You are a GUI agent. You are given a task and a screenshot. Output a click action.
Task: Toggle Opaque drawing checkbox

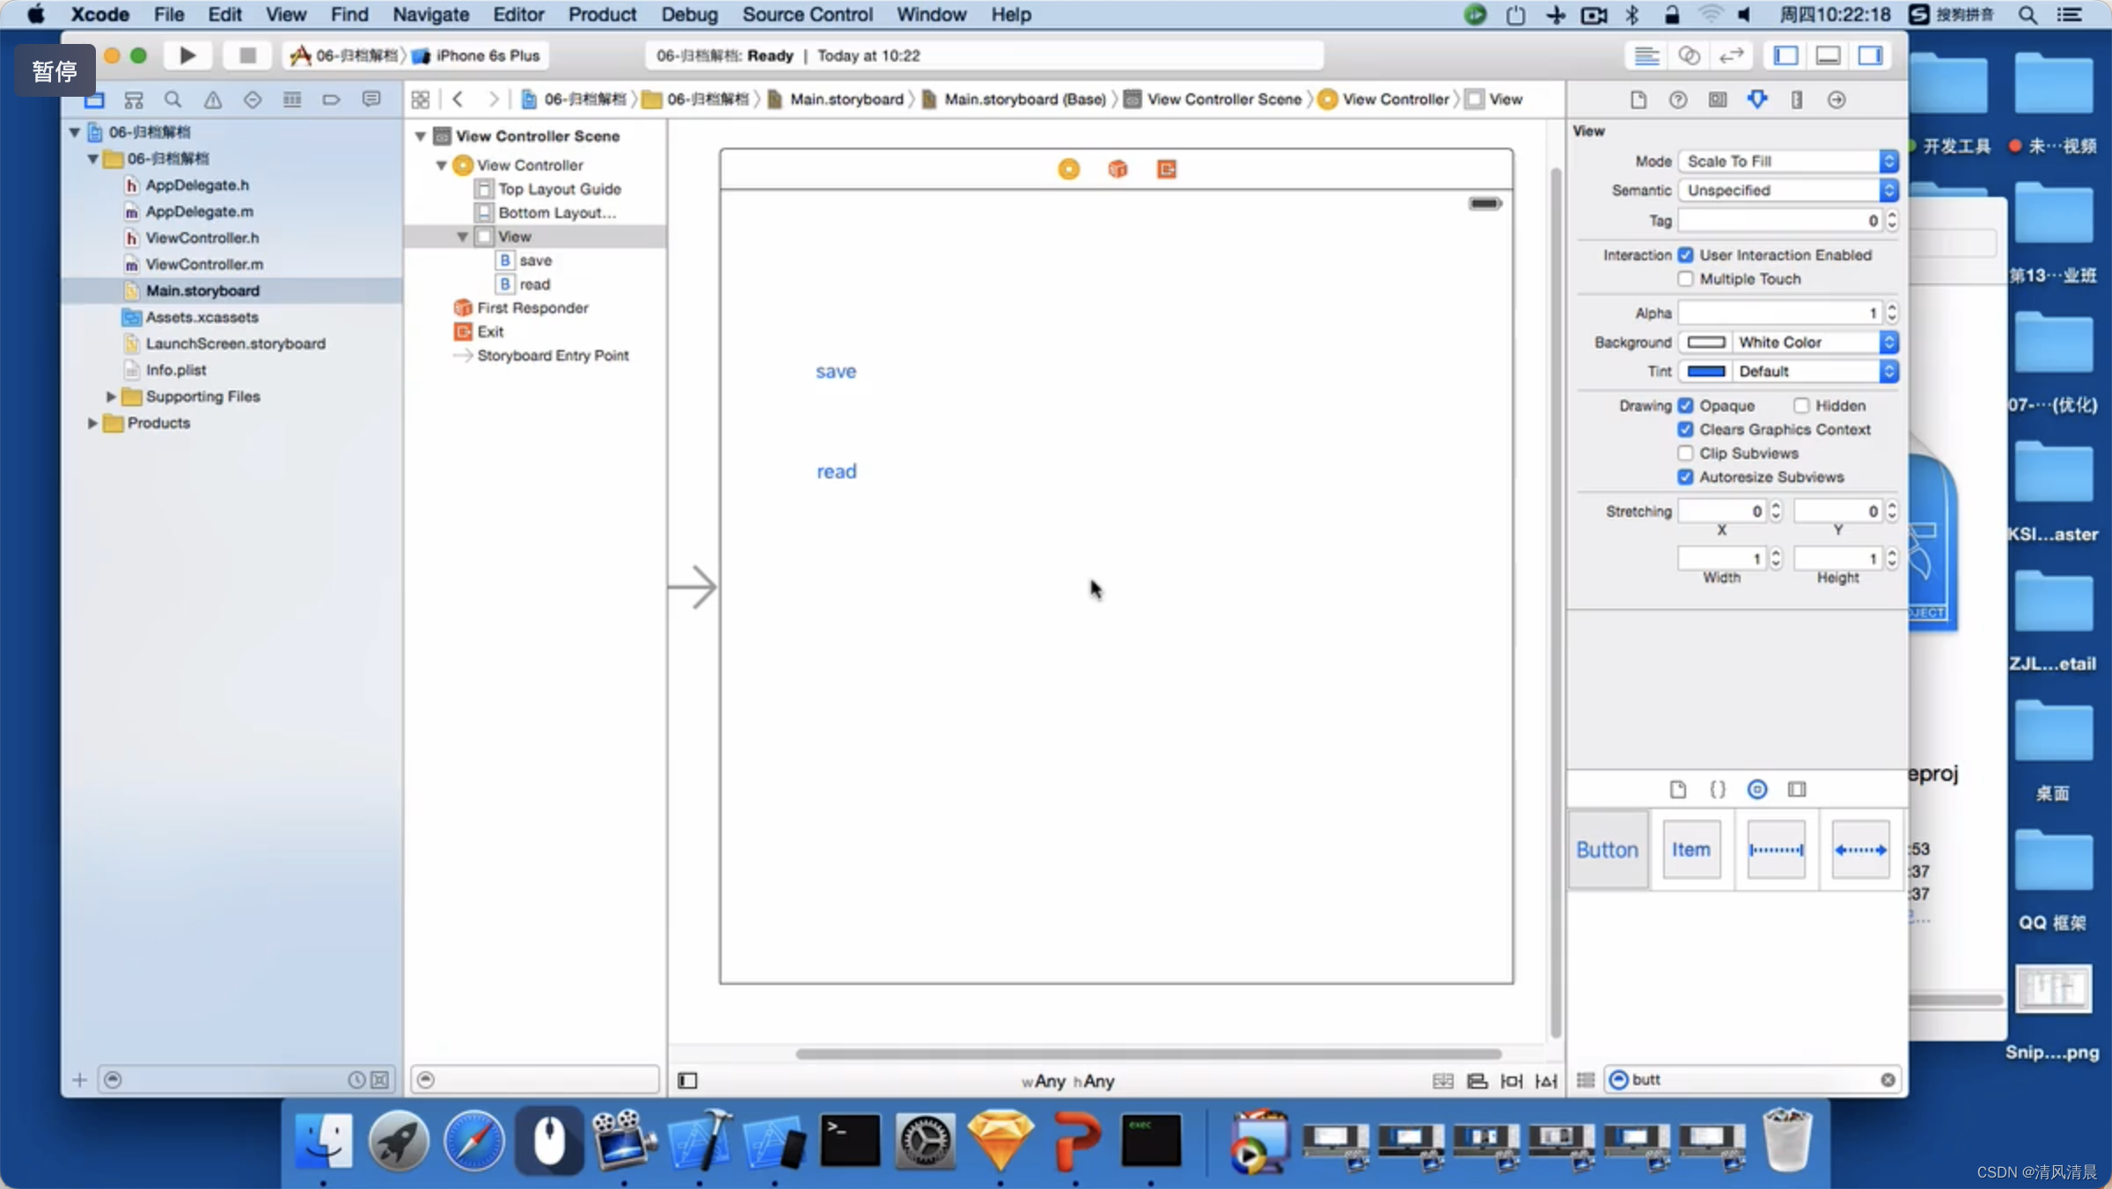[1685, 405]
